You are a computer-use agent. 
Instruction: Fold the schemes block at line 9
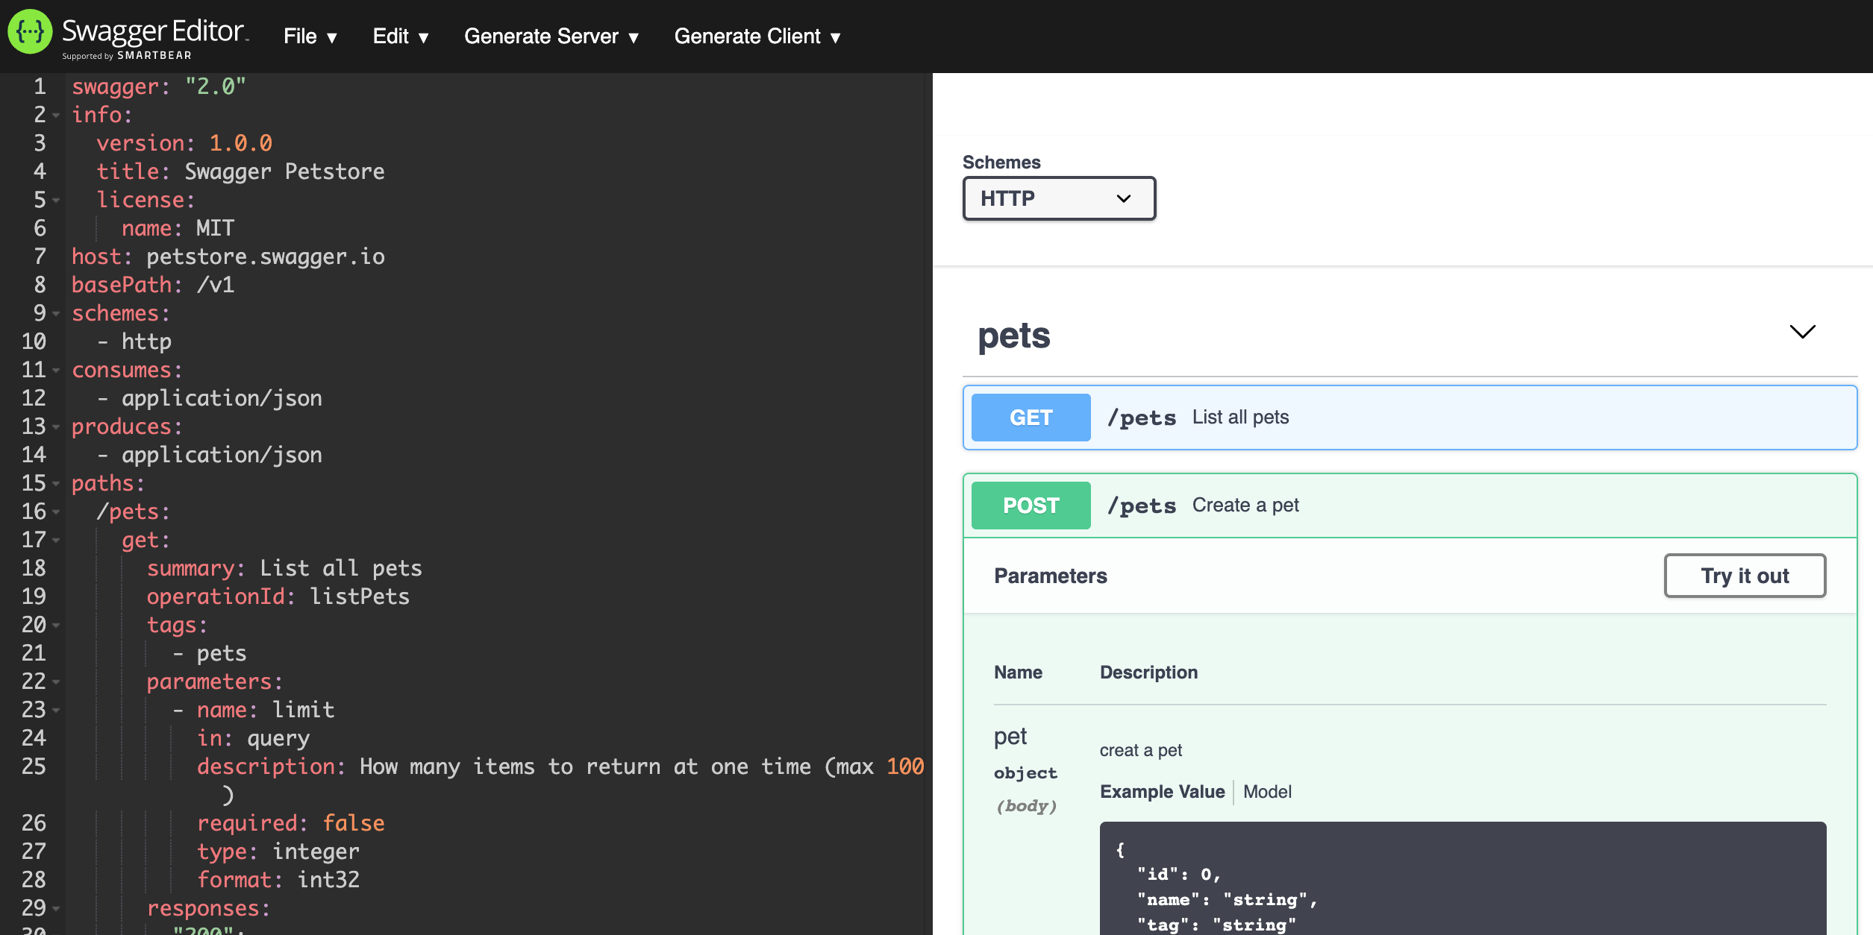point(56,314)
